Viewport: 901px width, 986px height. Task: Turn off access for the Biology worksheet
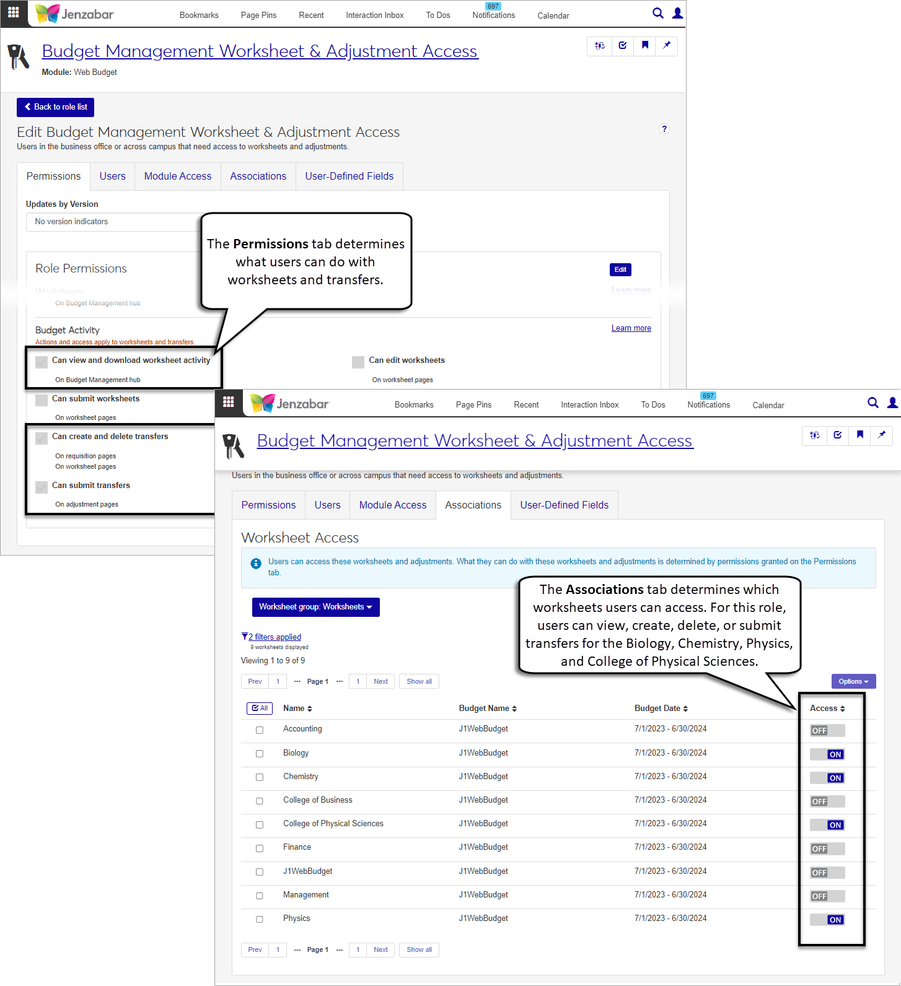click(x=827, y=754)
